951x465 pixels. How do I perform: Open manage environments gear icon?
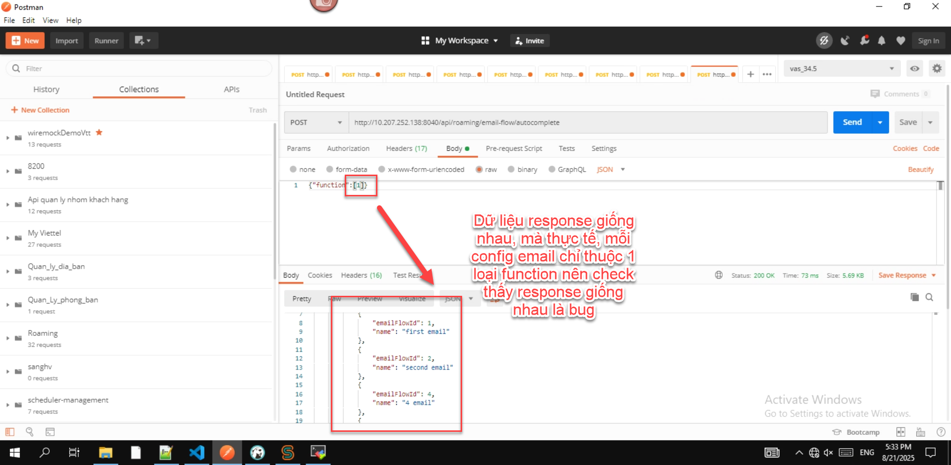(x=937, y=69)
